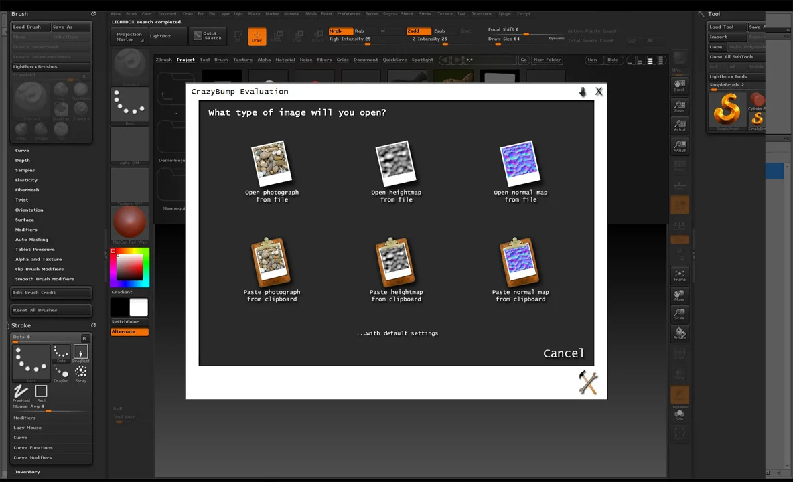793x482 pixels.
Task: Expand Alpha and Texture section
Action: pyautogui.click(x=38, y=259)
